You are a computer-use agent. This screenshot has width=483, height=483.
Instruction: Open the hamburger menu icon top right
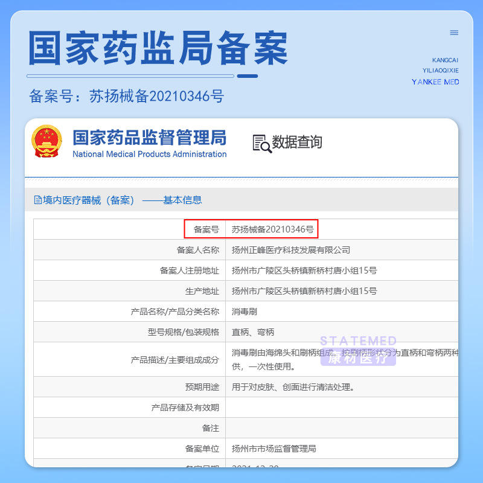[x=454, y=33]
